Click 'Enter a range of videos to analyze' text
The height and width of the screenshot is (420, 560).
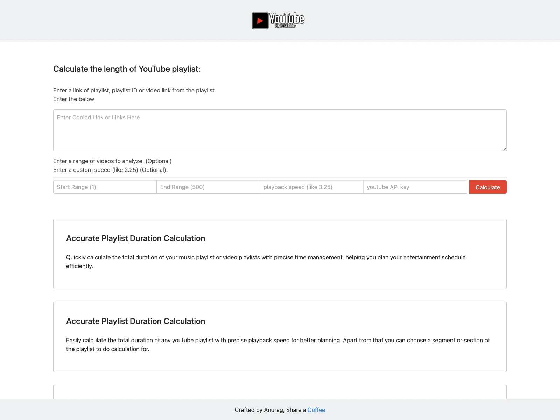tap(112, 161)
